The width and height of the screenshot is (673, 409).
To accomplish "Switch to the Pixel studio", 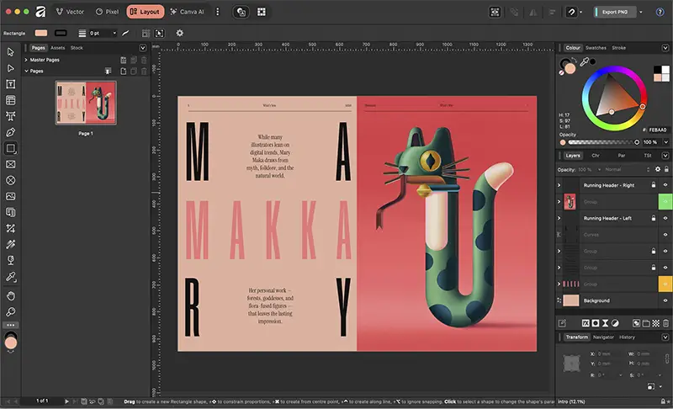I will tap(107, 12).
